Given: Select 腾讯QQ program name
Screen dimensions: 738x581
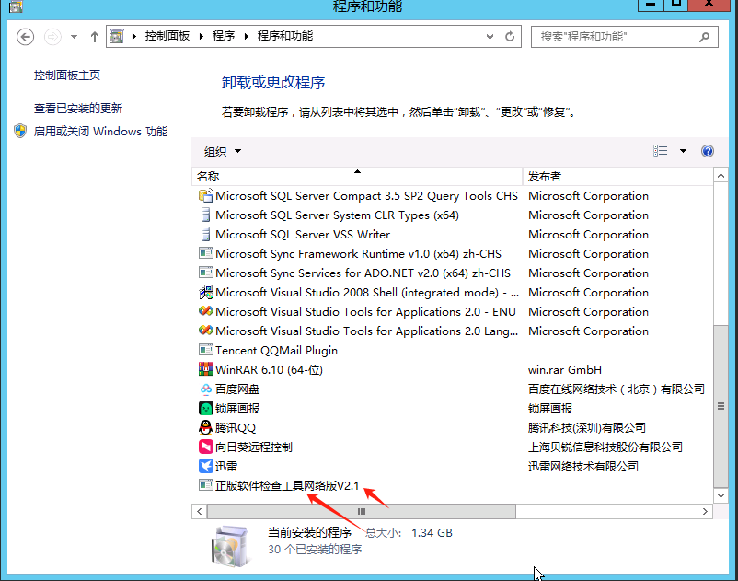Looking at the screenshot, I should click(x=236, y=427).
